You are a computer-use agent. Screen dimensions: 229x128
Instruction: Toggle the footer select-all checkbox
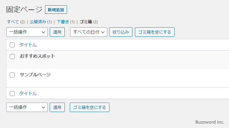click(12, 93)
